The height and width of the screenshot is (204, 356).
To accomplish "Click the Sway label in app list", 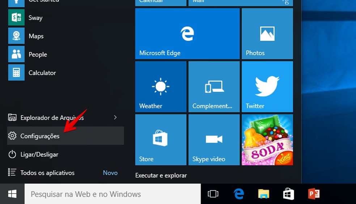I will click(35, 18).
